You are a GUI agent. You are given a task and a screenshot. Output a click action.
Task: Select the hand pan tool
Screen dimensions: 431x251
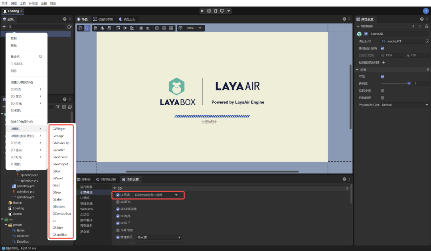coord(80,28)
